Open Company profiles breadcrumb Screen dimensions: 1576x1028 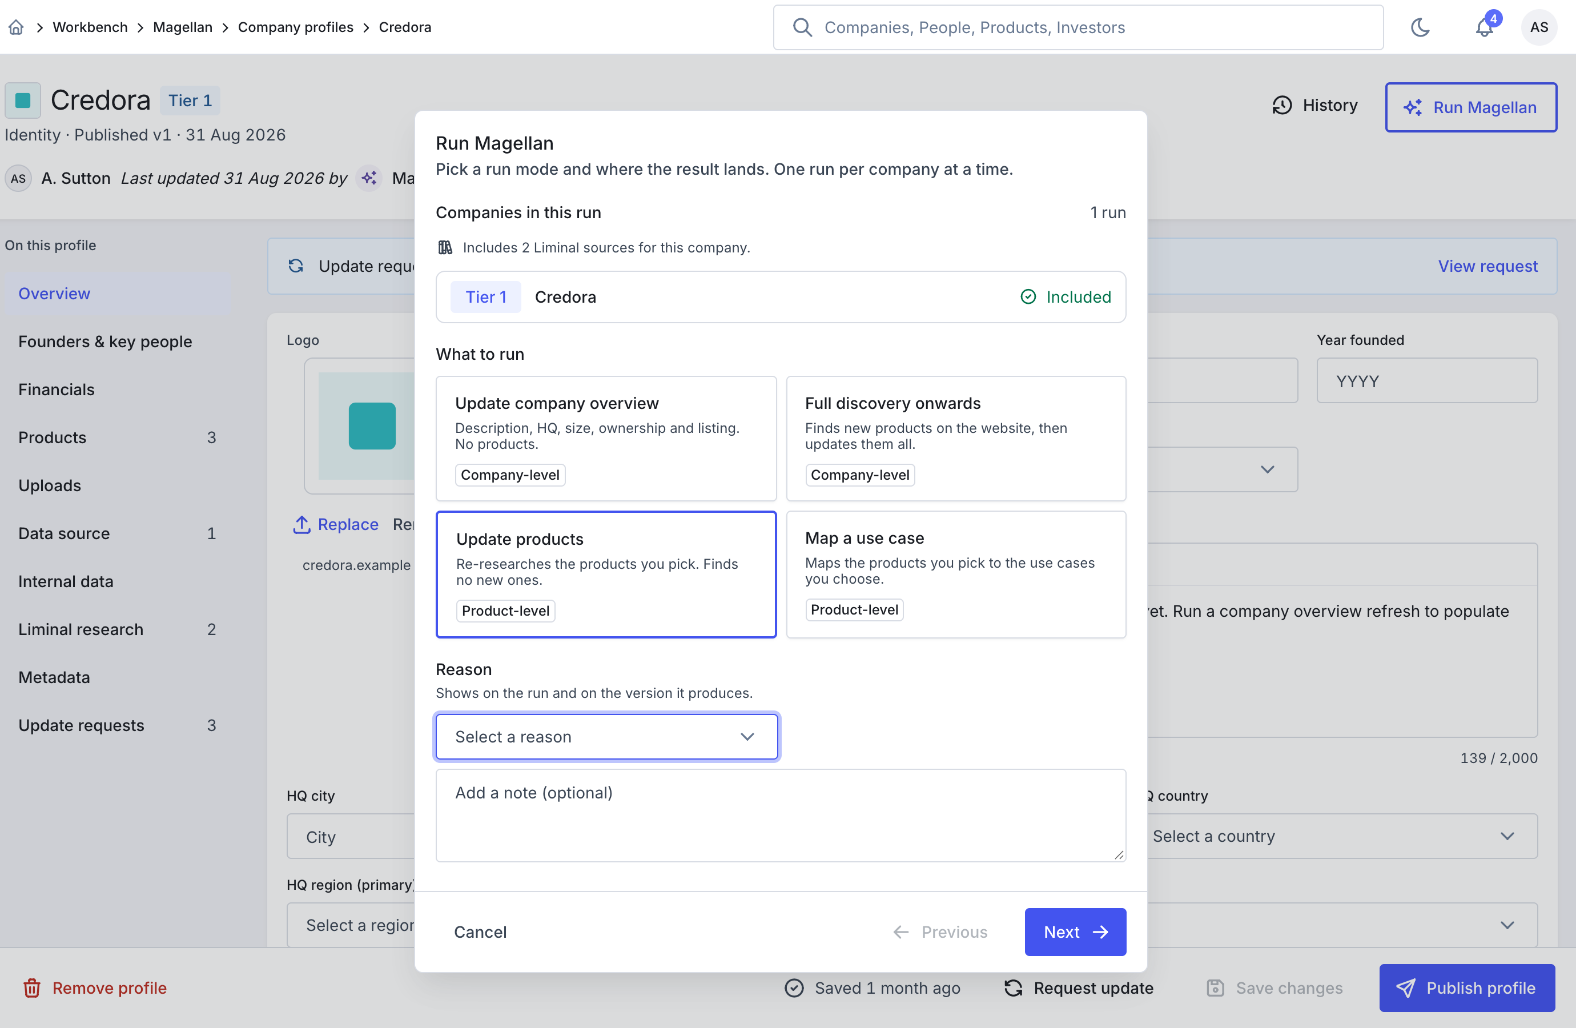pos(295,27)
